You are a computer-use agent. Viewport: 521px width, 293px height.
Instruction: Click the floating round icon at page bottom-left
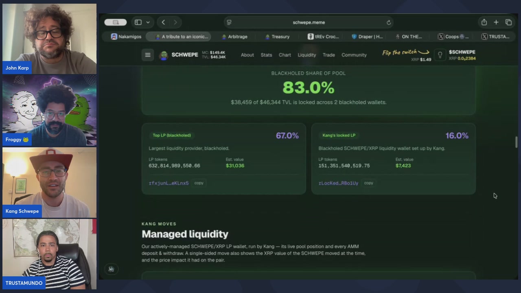[x=111, y=269]
